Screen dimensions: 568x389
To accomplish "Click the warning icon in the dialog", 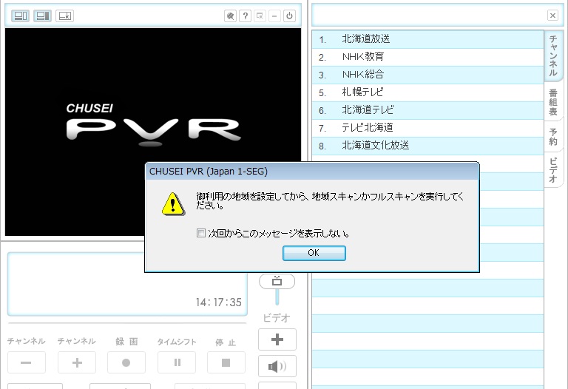I will coord(173,204).
